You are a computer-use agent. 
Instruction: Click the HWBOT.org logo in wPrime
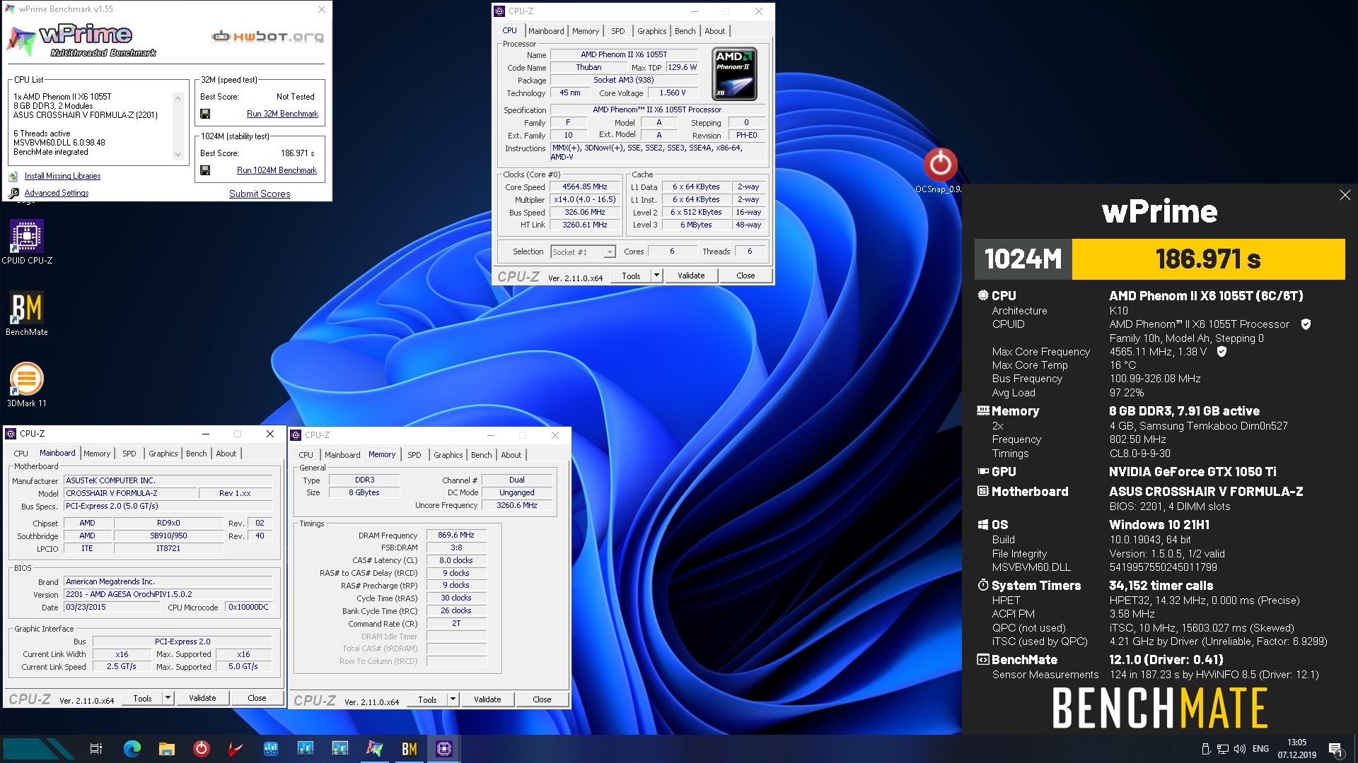[x=268, y=36]
